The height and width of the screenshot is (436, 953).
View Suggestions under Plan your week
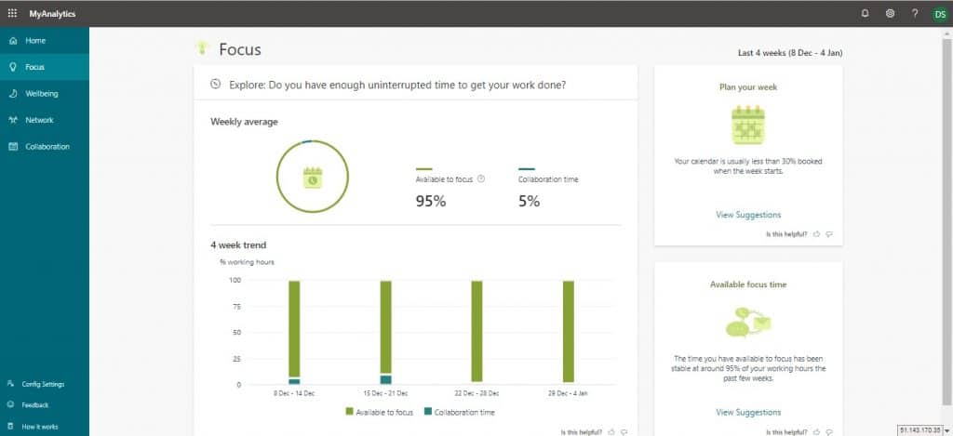(748, 215)
